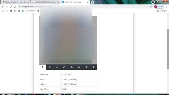Select the move arrows tool
169x95 pixels.
pyautogui.click(x=57, y=67)
